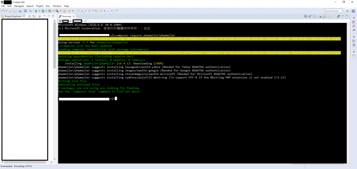
Task: Open the Navigate menu
Action: coord(19,6)
